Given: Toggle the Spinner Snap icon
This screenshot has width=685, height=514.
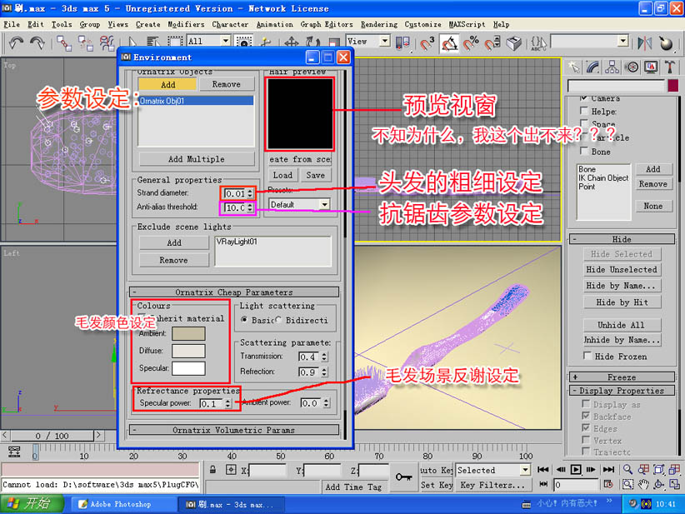Looking at the screenshot, I should point(492,42).
